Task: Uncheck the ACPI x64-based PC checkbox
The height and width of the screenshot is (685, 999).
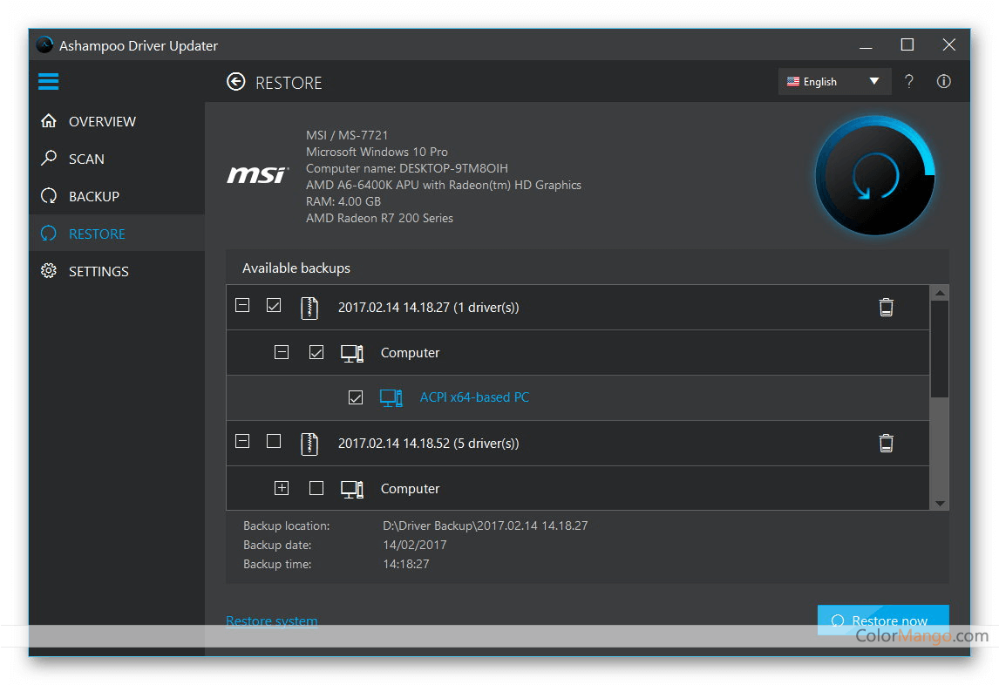Action: 355,397
